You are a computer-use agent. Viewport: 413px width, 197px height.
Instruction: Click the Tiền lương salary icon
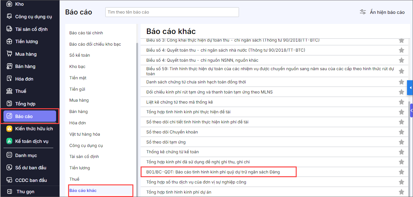tap(9, 42)
